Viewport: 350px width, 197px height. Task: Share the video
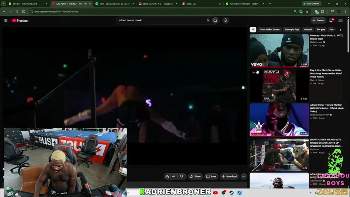pos(195,176)
